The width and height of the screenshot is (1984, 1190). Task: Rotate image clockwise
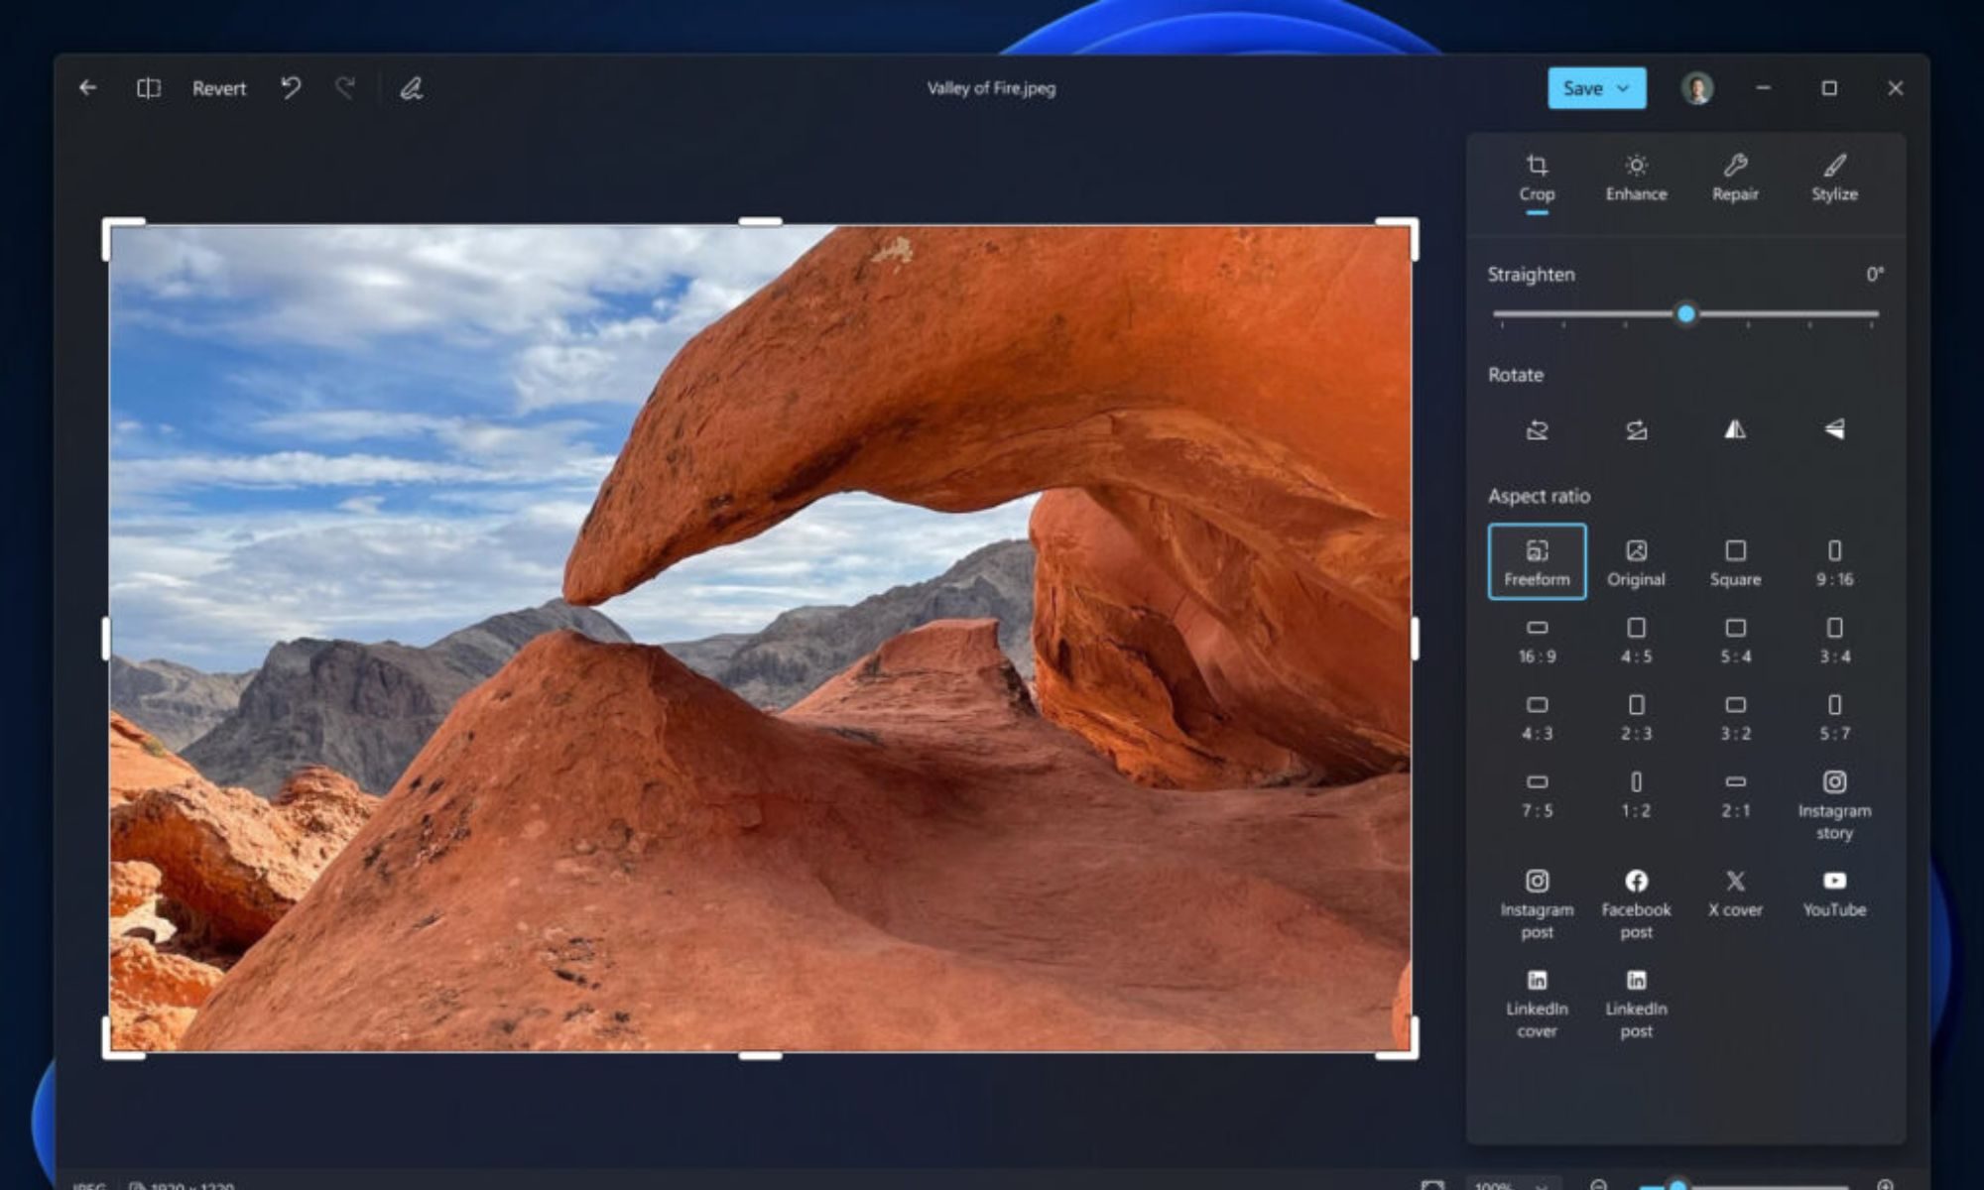click(x=1636, y=429)
